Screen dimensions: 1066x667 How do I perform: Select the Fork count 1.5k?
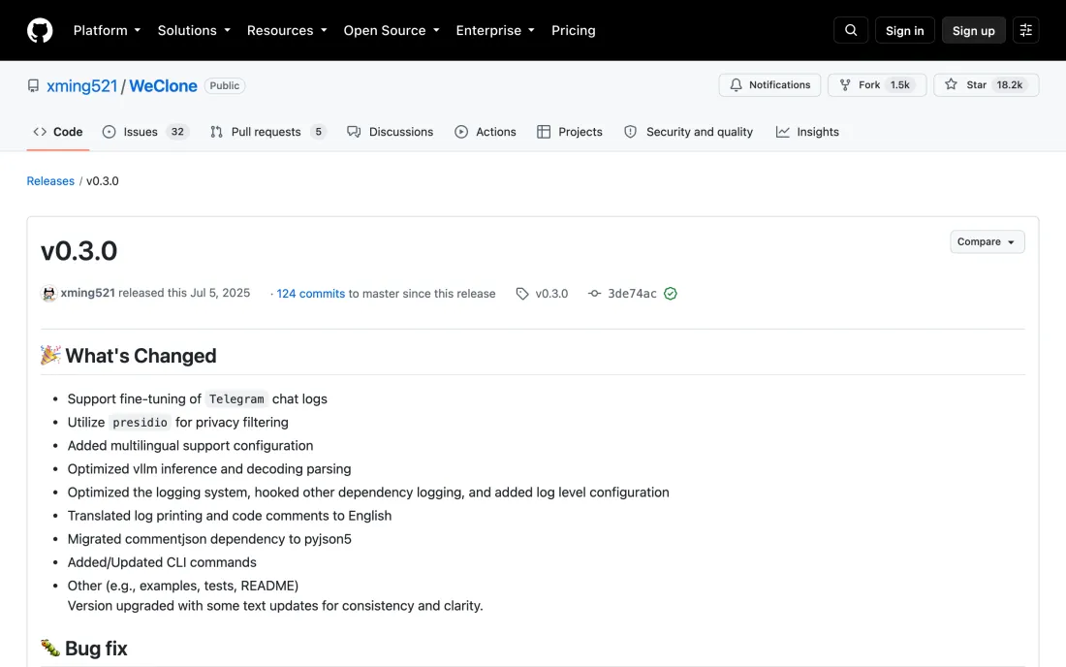900,85
